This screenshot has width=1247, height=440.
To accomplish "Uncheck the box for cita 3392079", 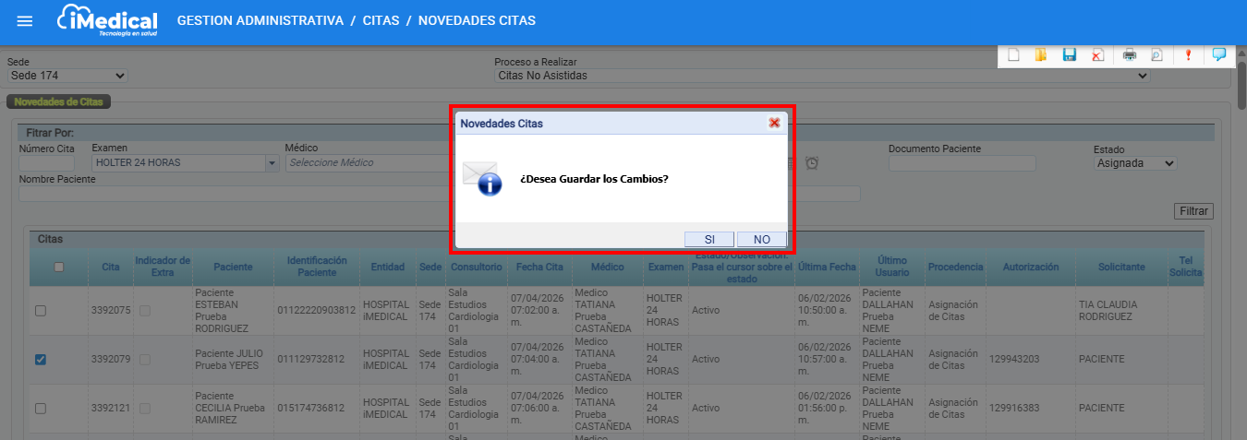I will (41, 359).
